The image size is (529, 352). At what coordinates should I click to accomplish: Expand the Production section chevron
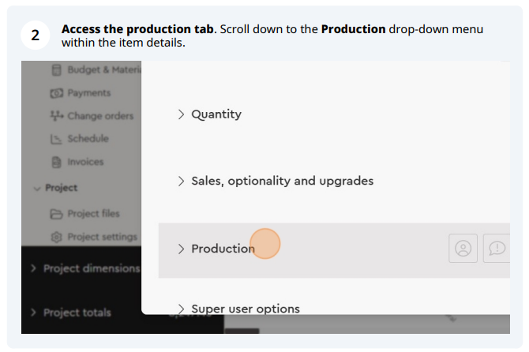coord(181,249)
